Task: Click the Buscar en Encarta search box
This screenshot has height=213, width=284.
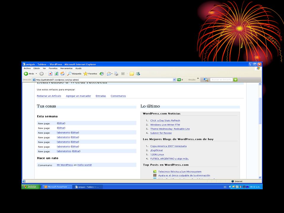Action: coord(222,80)
